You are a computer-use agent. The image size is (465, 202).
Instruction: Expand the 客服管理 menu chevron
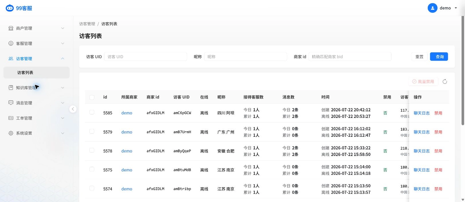coord(62,43)
